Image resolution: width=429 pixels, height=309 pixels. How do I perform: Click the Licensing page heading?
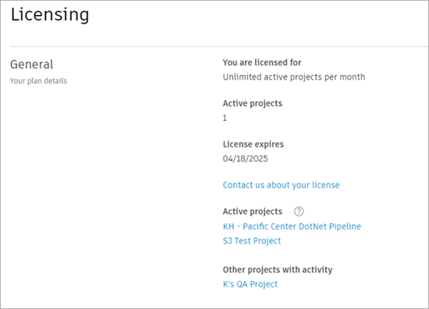coord(50,15)
